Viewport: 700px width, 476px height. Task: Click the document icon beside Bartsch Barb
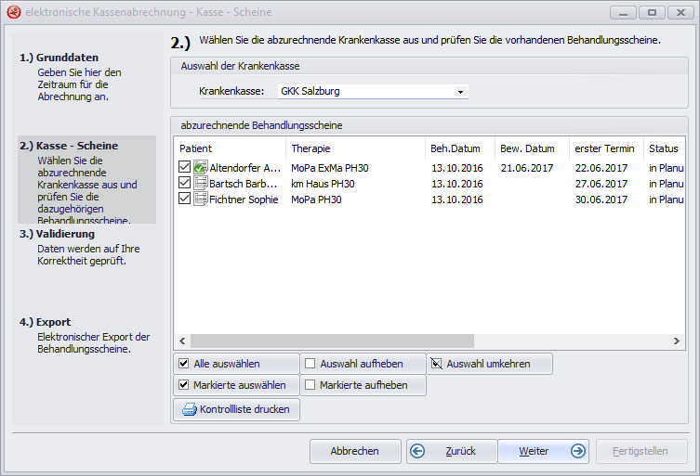coord(200,184)
